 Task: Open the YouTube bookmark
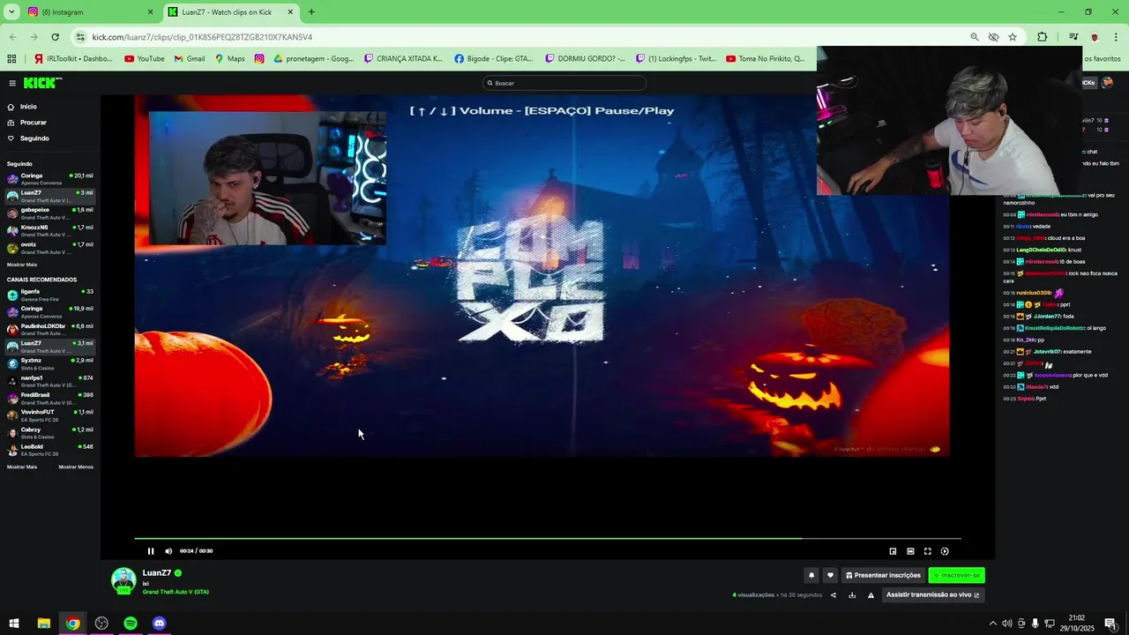[145, 59]
